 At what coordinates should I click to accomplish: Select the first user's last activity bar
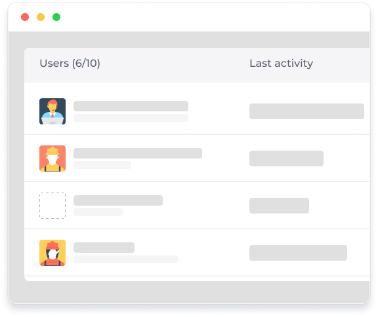[x=306, y=111]
